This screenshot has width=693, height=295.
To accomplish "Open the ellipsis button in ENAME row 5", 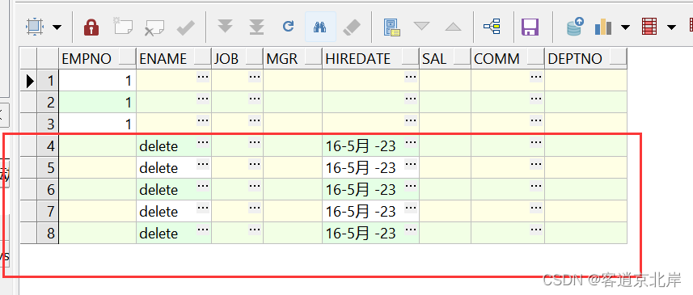I will 203,164.
